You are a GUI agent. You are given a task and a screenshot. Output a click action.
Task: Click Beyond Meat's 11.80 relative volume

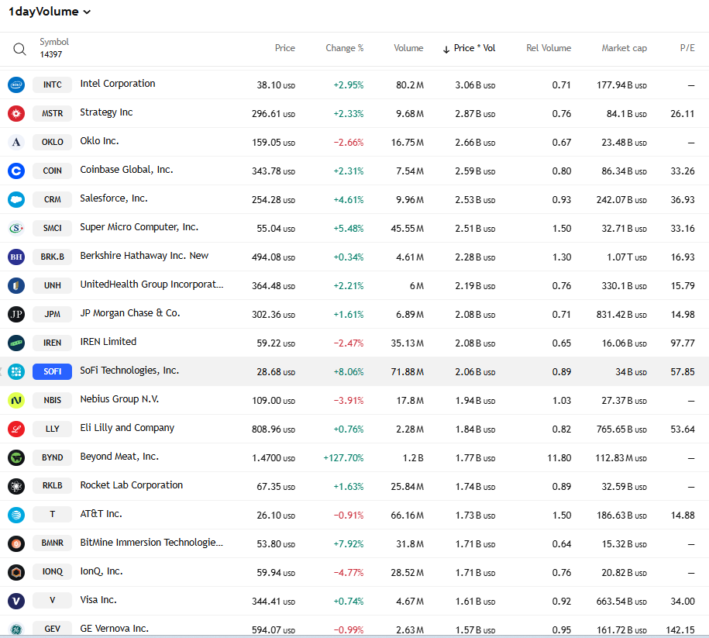pyautogui.click(x=559, y=458)
